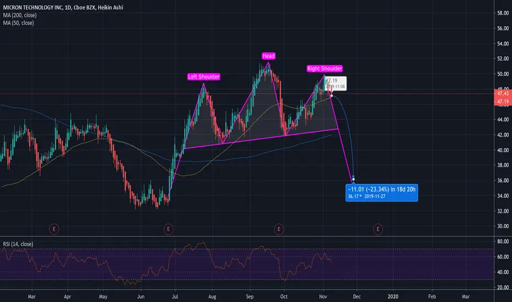
Task: Click the MA (200, close) indicator legend
Action: pos(20,15)
